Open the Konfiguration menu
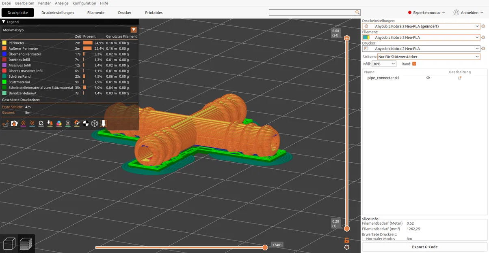 (x=84, y=3)
